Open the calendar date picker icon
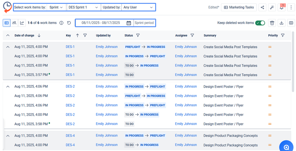This screenshot has width=296, height=151. tap(129, 23)
